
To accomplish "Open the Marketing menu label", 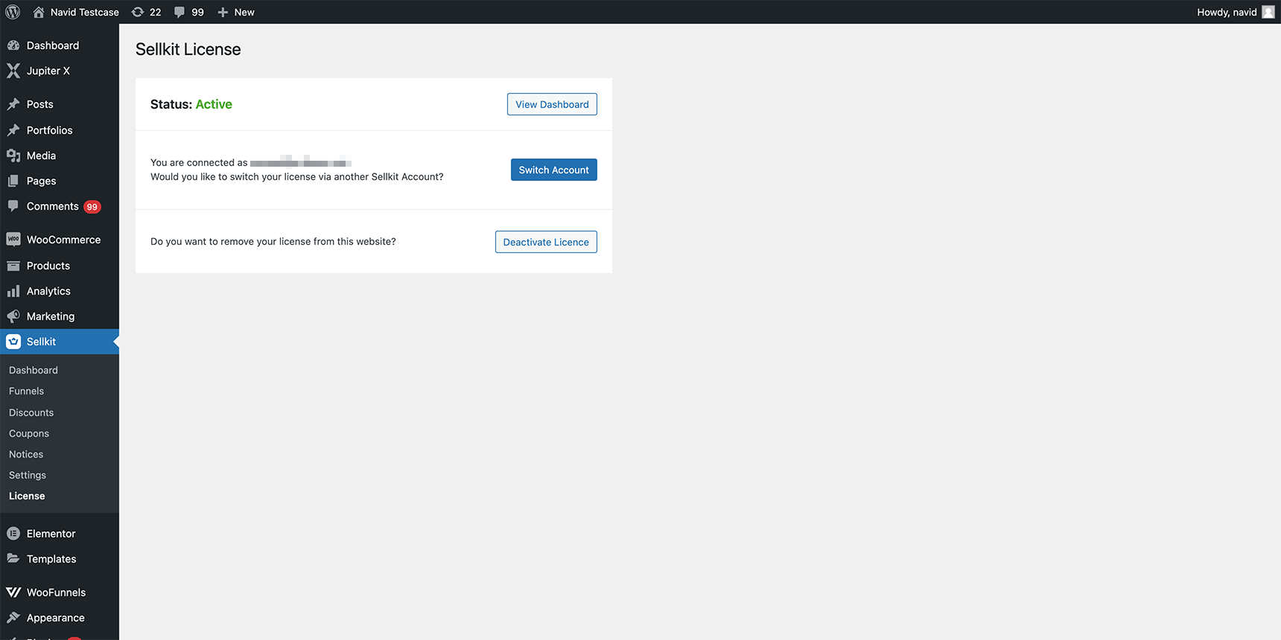I will (51, 316).
